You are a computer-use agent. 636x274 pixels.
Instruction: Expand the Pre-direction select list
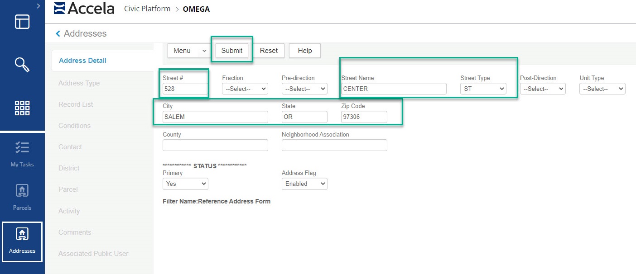(x=304, y=89)
